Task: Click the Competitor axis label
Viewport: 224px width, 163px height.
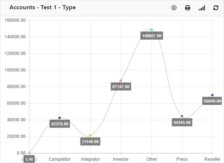Action: [60, 159]
